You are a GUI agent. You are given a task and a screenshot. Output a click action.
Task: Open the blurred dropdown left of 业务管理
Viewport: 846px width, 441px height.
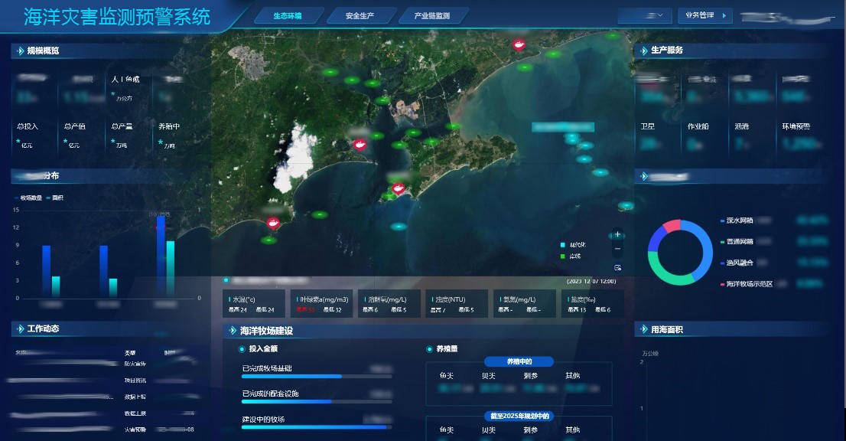coord(645,15)
